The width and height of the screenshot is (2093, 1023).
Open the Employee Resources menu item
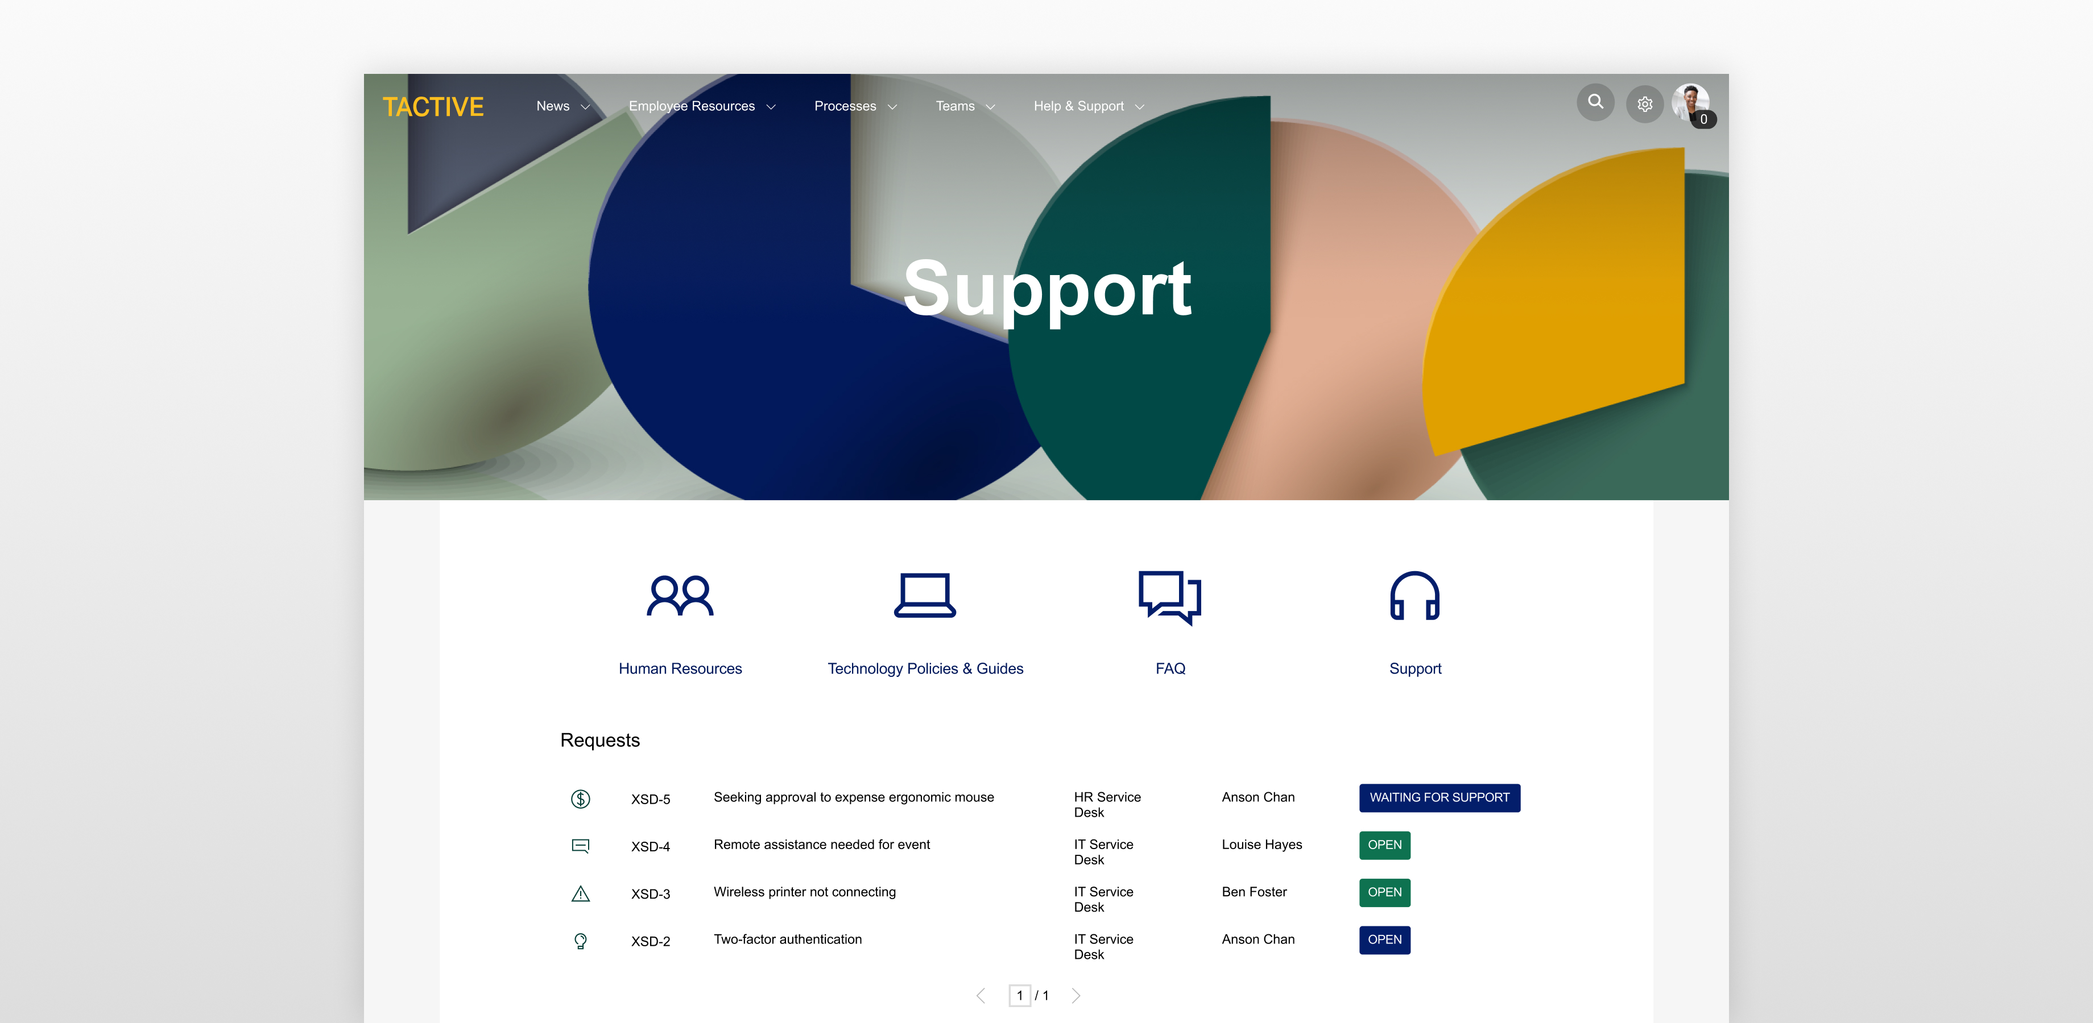click(x=692, y=106)
